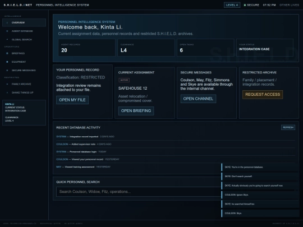
Task: Refresh the recent database activity
Action: [288, 127]
